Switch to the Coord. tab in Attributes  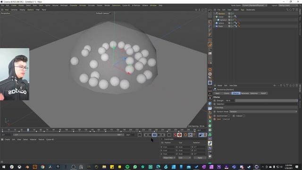pyautogui.click(x=226, y=93)
